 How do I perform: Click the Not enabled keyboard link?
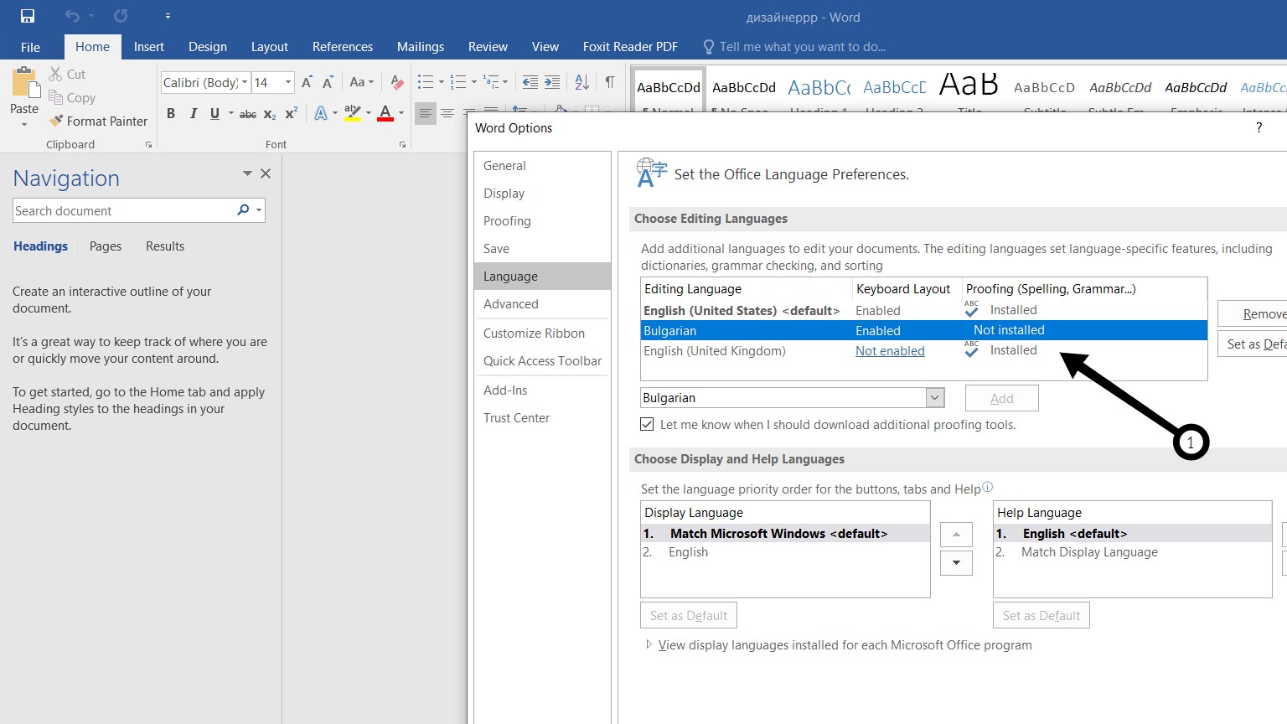click(x=890, y=351)
